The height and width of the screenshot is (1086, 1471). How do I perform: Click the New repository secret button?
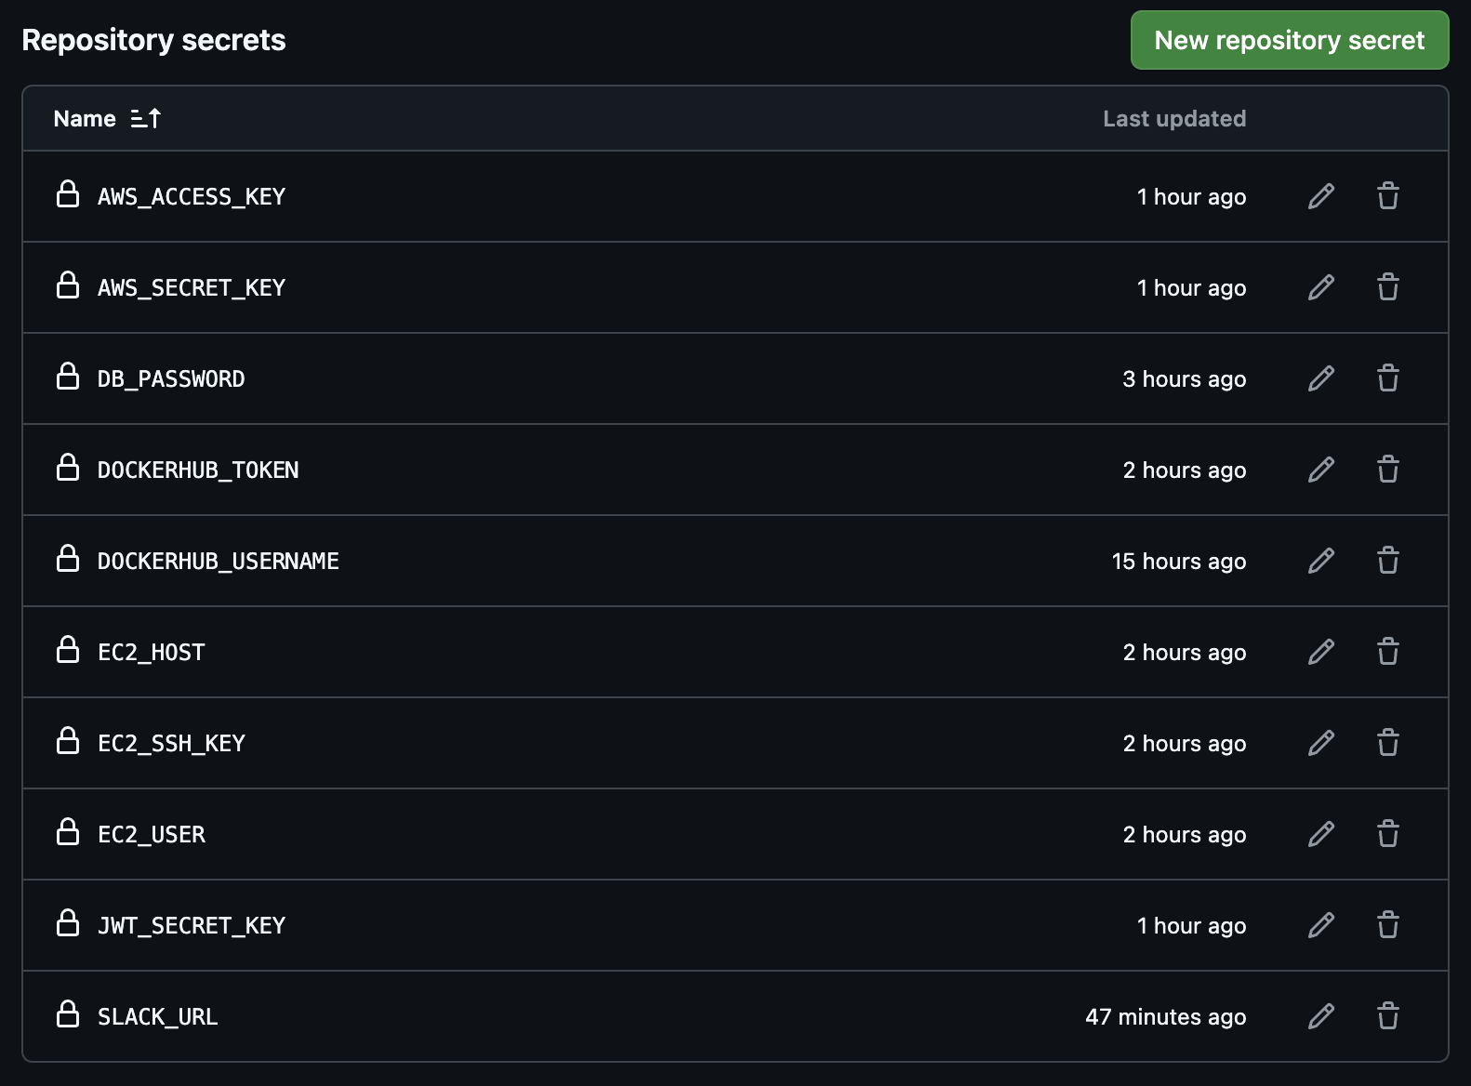tap(1290, 40)
